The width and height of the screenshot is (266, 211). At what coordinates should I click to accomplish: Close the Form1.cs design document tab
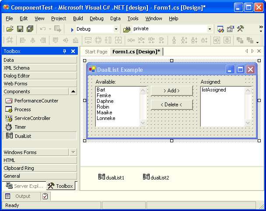pos(259,51)
